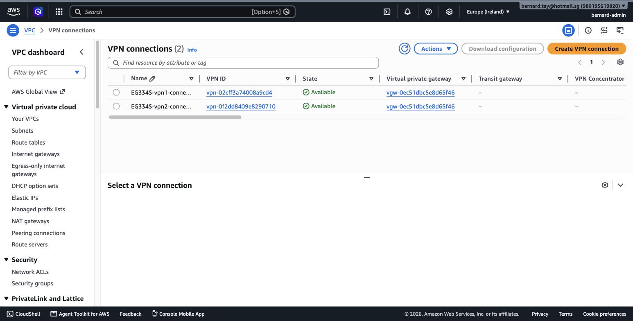The height and width of the screenshot is (321, 633).
Task: Go to next page arrow
Action: 603,62
